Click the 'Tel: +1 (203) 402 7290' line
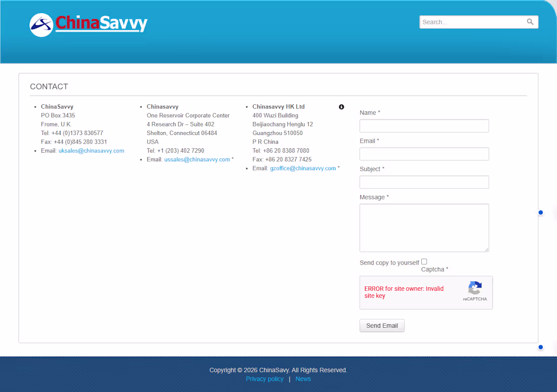Image resolution: width=557 pixels, height=392 pixels. pos(176,151)
